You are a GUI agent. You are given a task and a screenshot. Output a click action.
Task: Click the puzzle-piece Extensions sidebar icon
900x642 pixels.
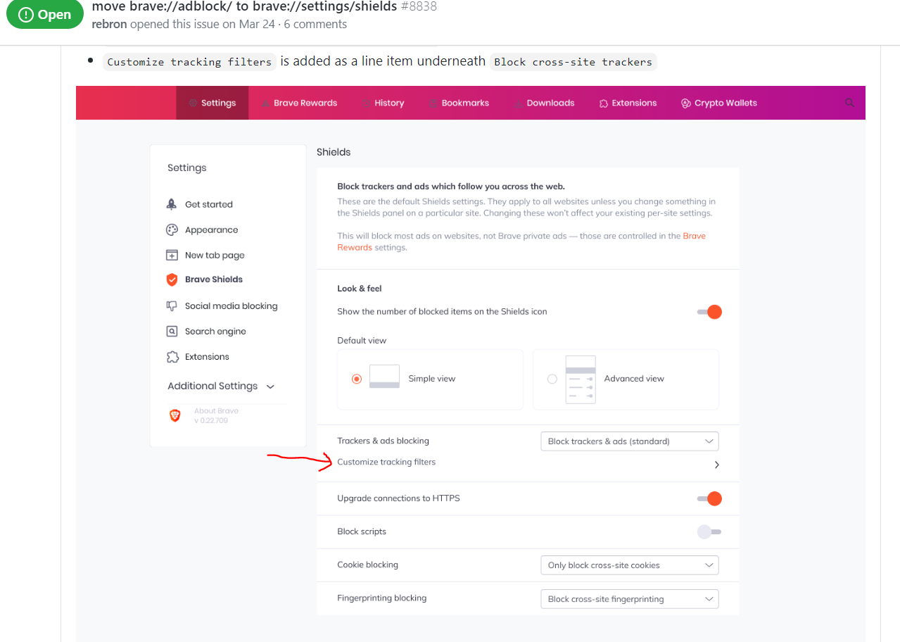tap(172, 357)
